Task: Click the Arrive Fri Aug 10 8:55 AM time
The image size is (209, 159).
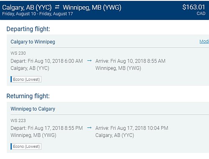Action: pos(130,61)
